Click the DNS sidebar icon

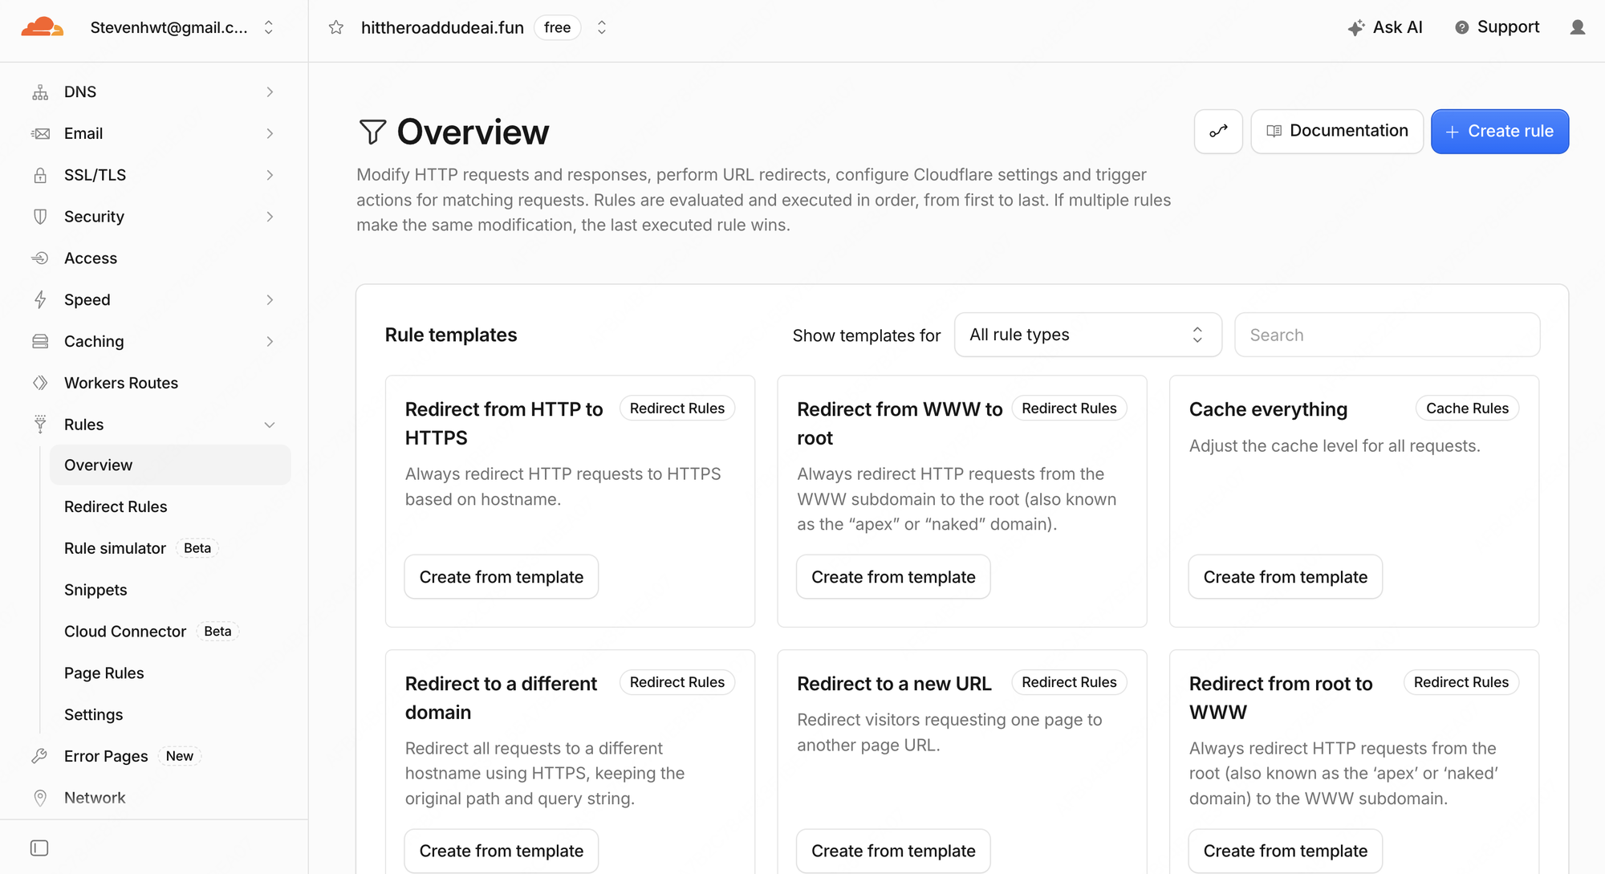pos(40,92)
